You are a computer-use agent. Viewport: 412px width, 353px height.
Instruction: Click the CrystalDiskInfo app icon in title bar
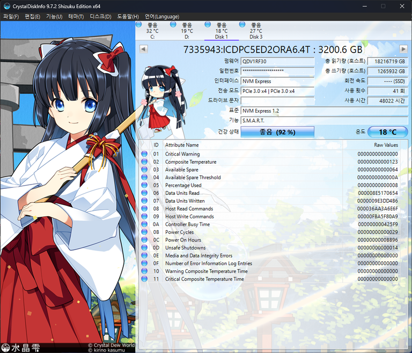[x=7, y=6]
